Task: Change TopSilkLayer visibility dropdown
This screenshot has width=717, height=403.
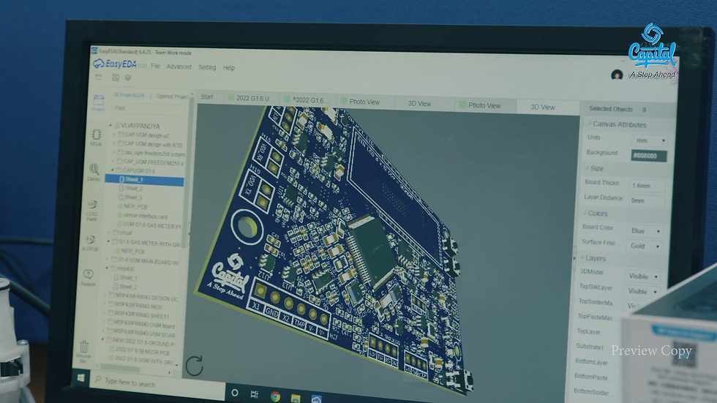Action: pos(641,291)
